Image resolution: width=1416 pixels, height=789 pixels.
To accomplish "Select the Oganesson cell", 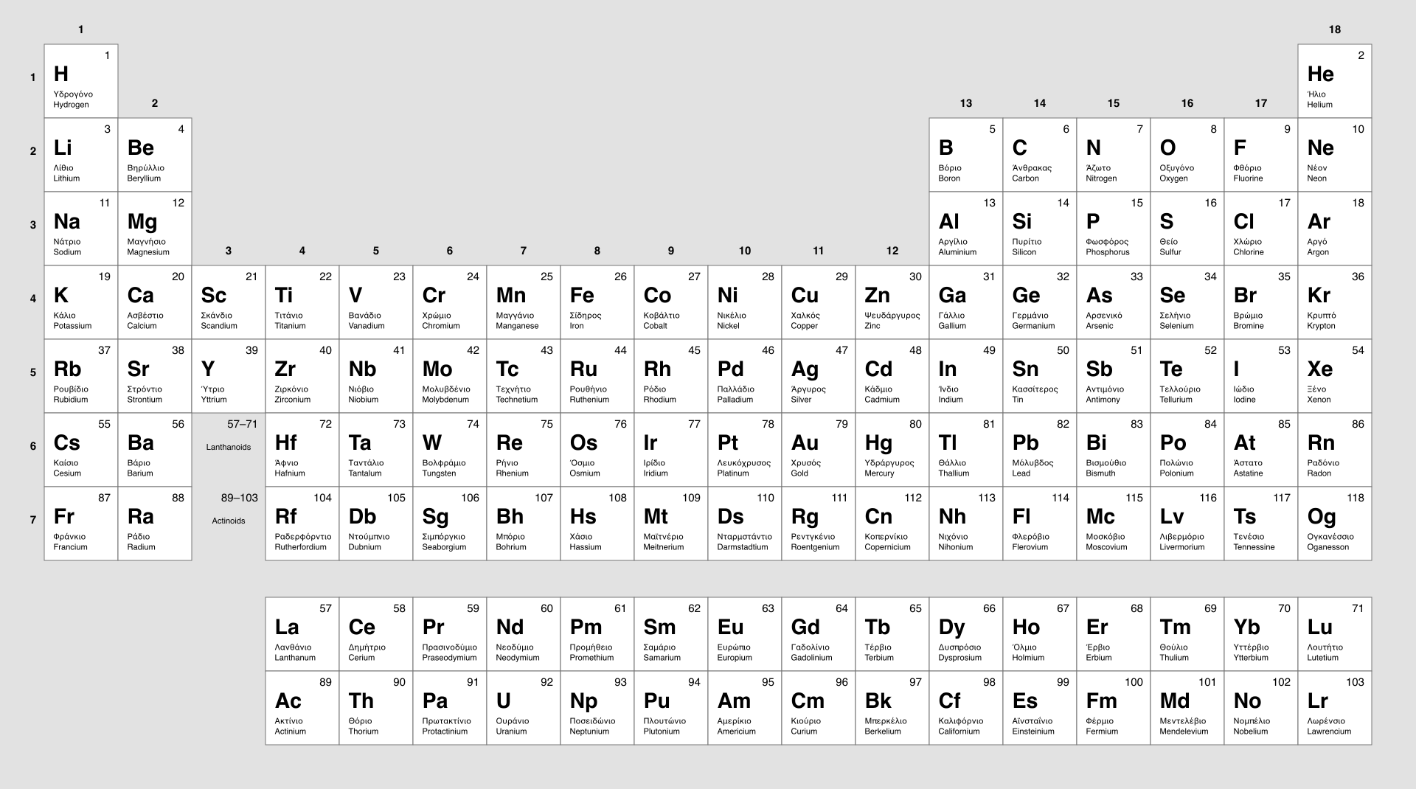I will point(1335,524).
